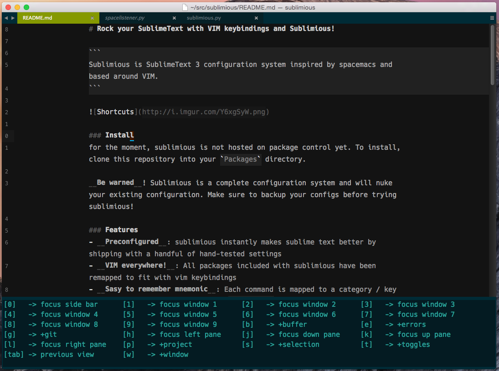Click the bold Be warned text
The image size is (499, 371).
click(115, 183)
